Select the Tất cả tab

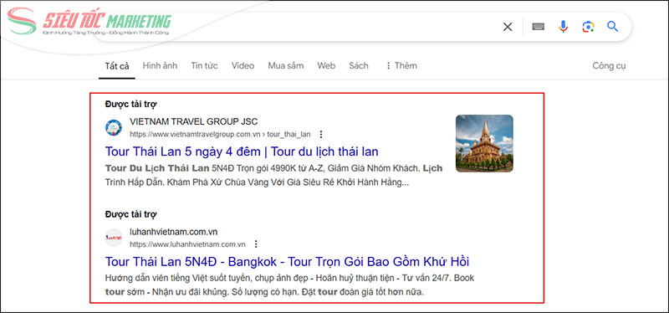[117, 66]
